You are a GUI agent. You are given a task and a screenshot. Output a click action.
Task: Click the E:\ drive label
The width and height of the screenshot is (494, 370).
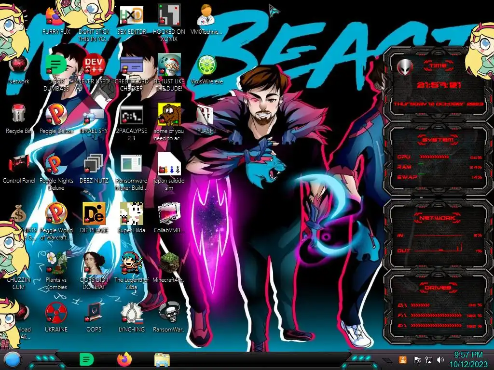[x=402, y=326]
